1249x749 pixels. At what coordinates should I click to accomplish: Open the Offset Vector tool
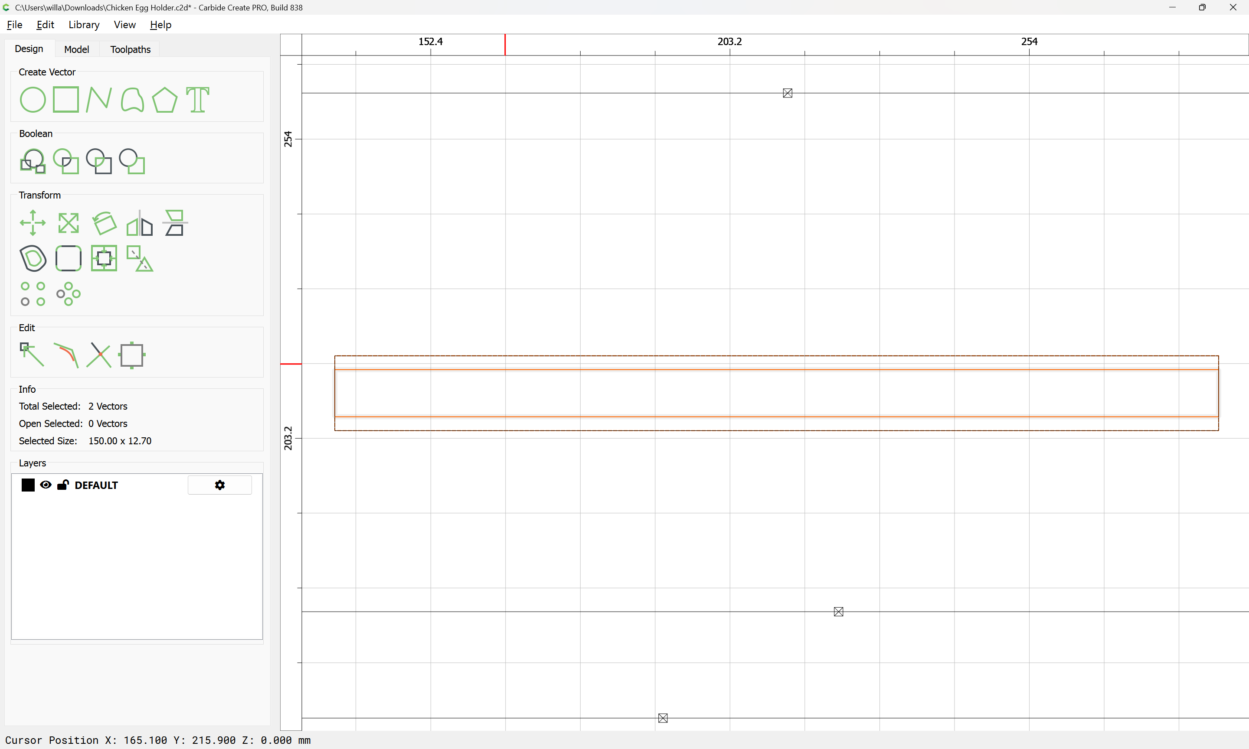pos(33,258)
